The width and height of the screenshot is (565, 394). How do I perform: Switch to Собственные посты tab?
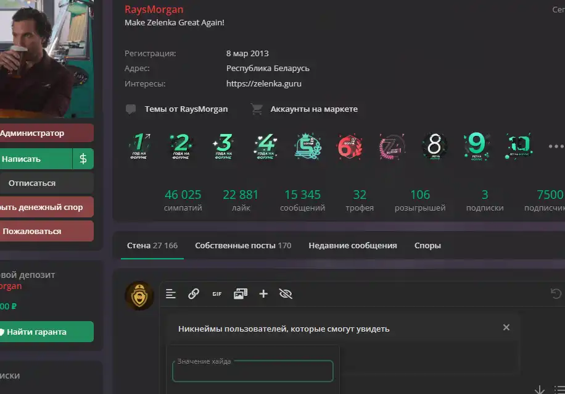coord(243,245)
